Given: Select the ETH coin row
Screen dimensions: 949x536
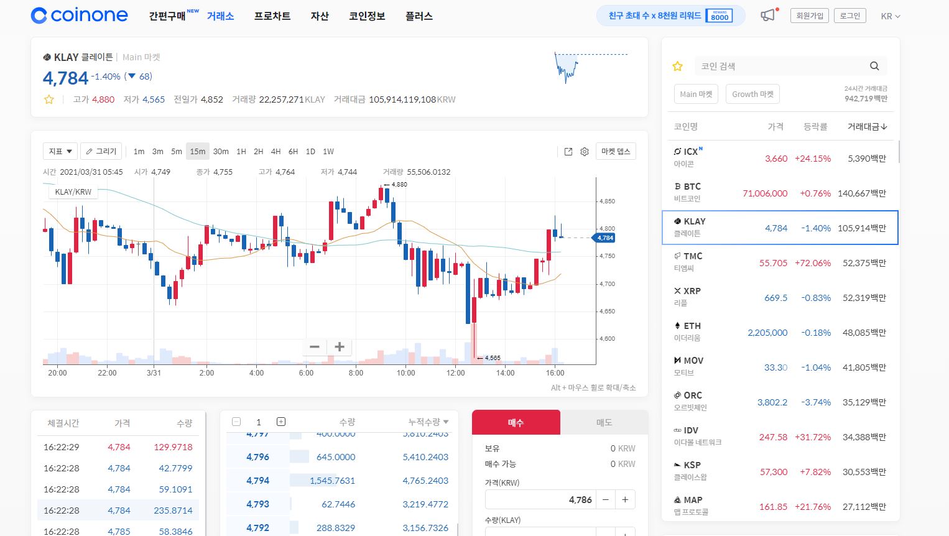Looking at the screenshot, I should pyautogui.click(x=780, y=332).
